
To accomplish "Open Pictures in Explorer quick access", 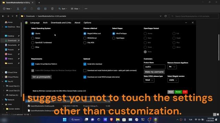I will [11, 50].
